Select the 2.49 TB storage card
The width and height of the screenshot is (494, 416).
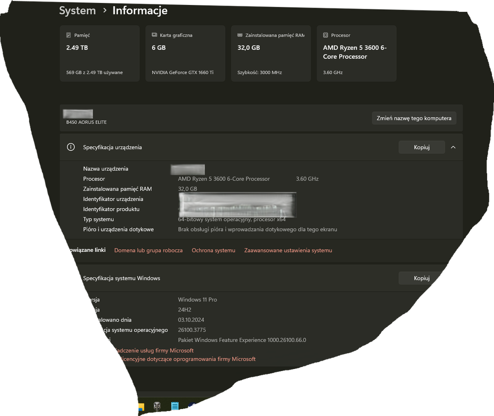(99, 53)
